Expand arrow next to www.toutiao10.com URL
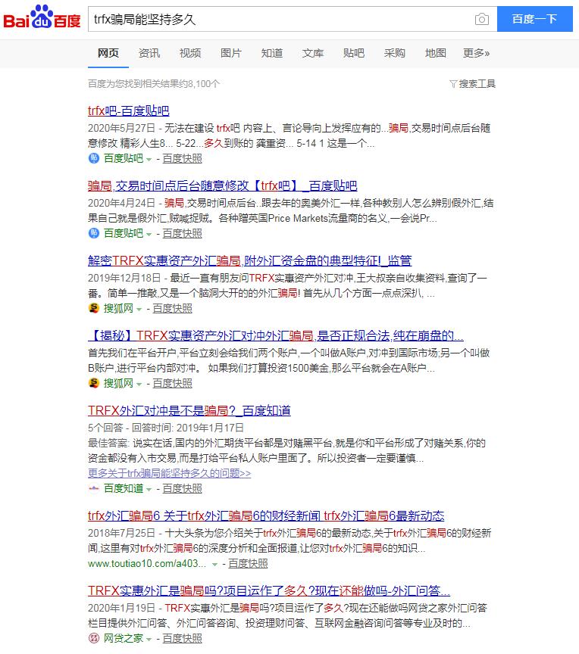Image resolution: width=579 pixels, height=654 pixels. (214, 565)
